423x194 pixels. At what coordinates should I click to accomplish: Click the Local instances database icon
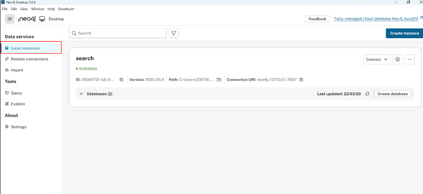[x=7, y=48]
